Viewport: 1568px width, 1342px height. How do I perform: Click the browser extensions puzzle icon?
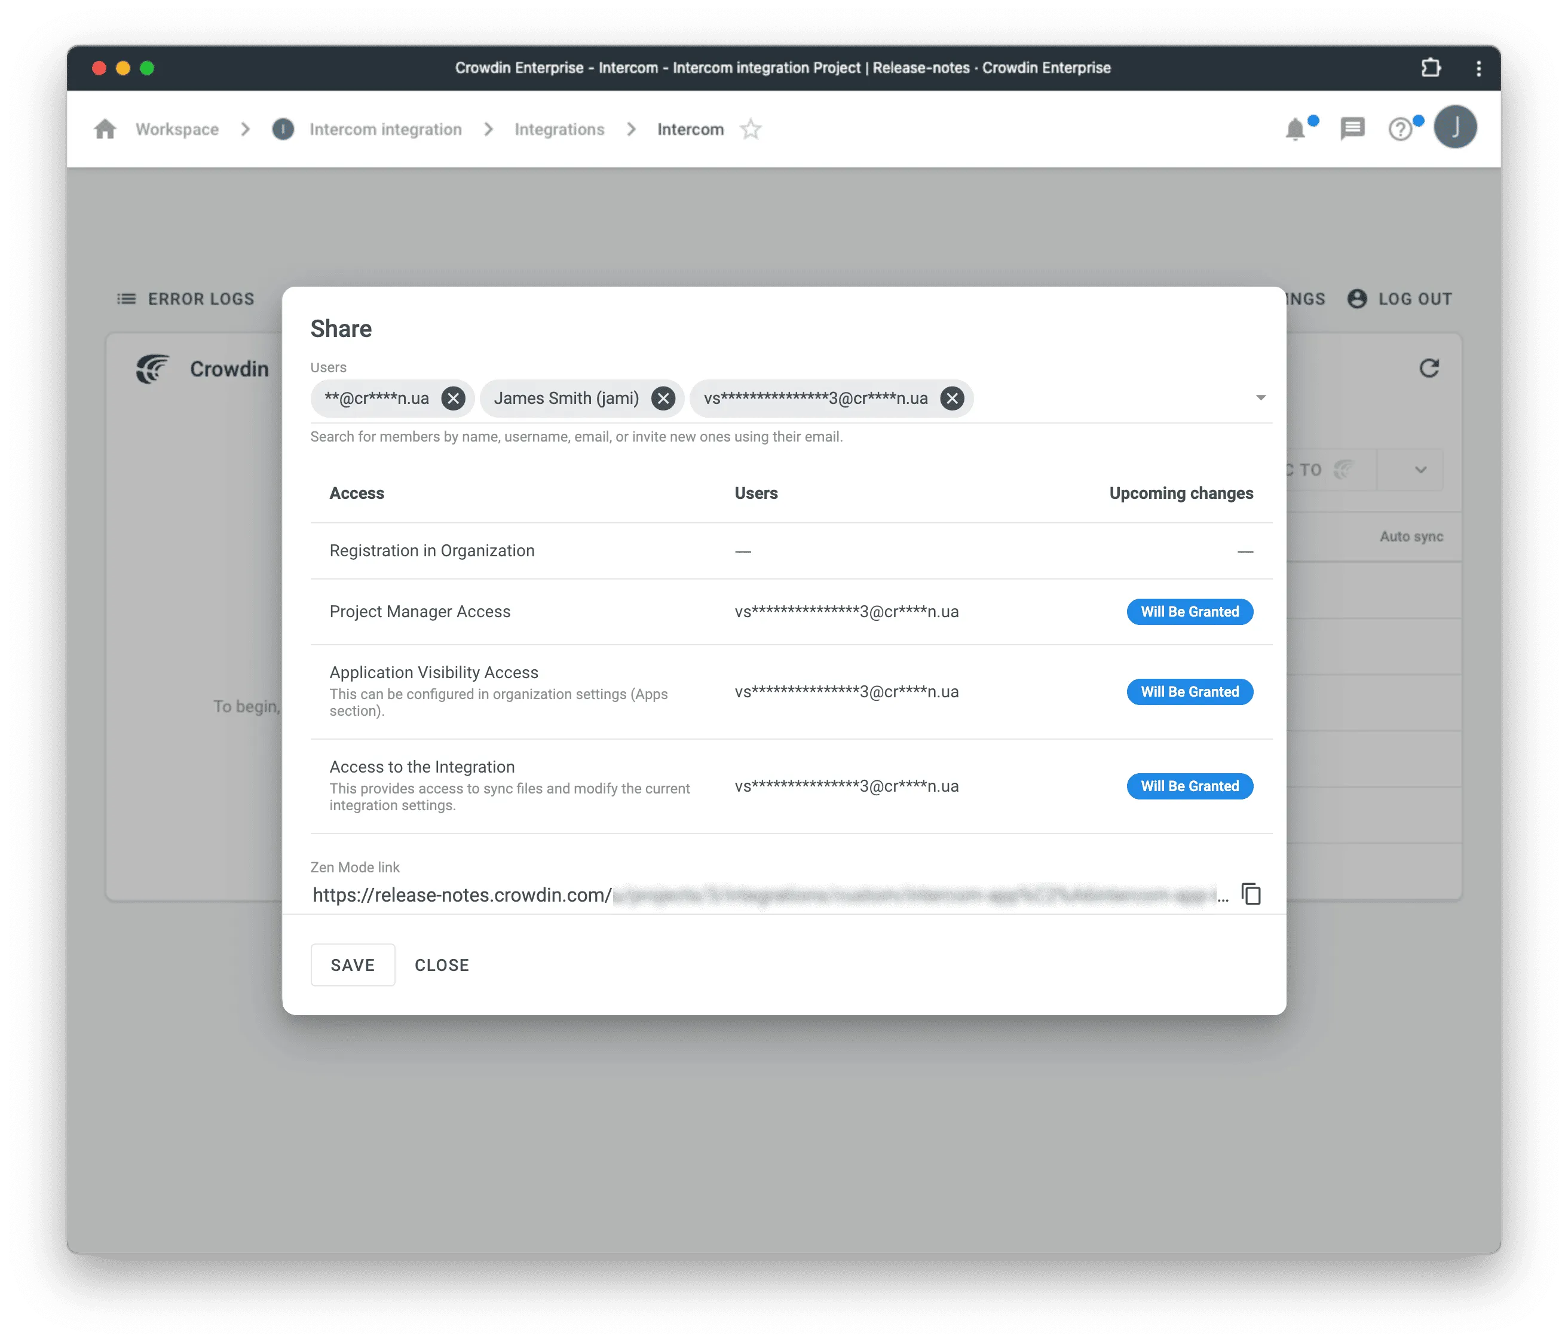coord(1431,68)
